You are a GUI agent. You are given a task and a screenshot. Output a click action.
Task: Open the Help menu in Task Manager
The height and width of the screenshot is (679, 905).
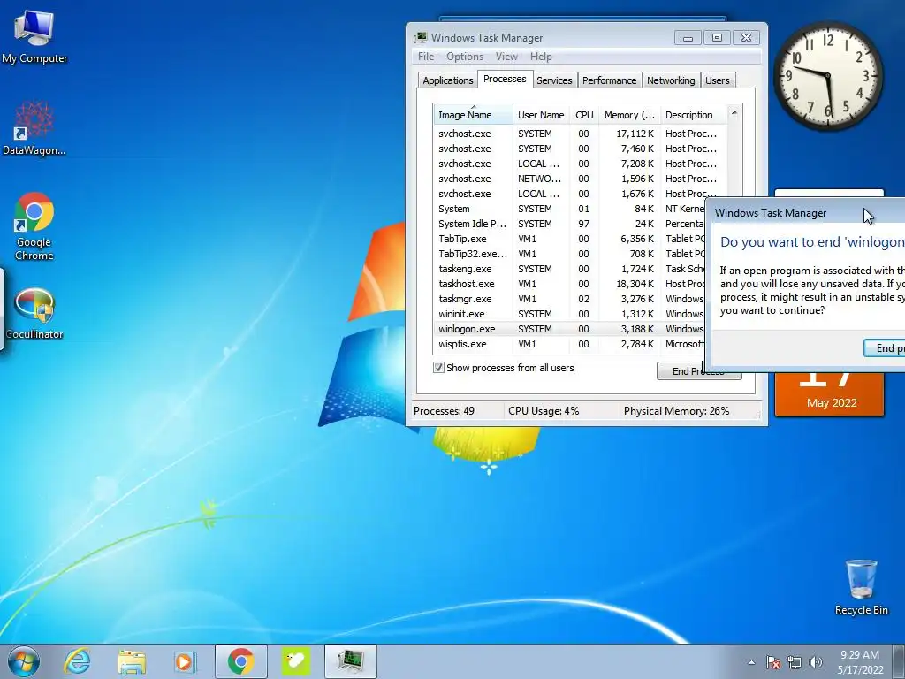tap(541, 57)
